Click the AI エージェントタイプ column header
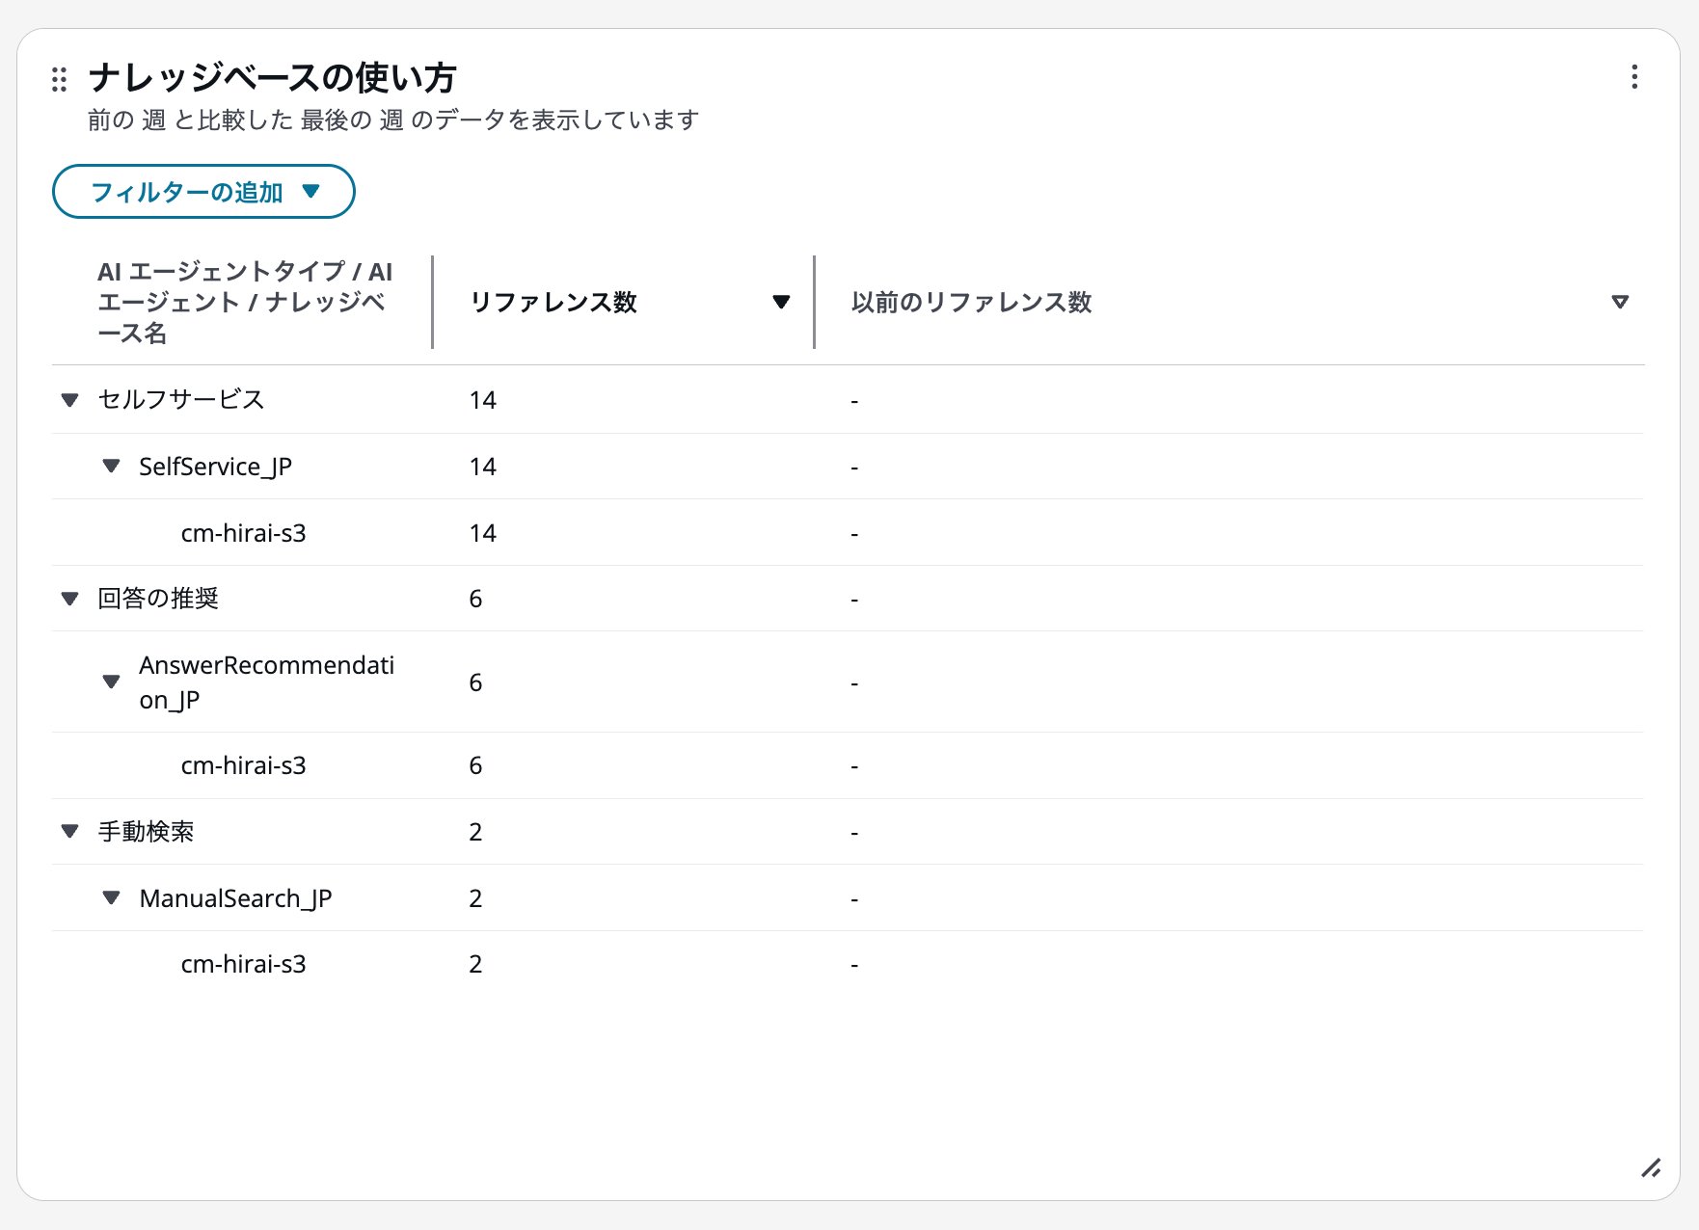The height and width of the screenshot is (1230, 1699). (x=244, y=302)
